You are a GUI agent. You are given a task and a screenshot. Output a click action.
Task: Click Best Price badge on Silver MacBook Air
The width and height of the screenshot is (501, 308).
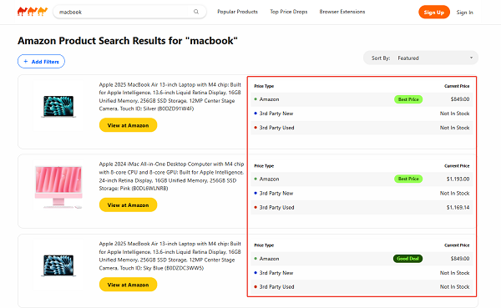point(408,99)
